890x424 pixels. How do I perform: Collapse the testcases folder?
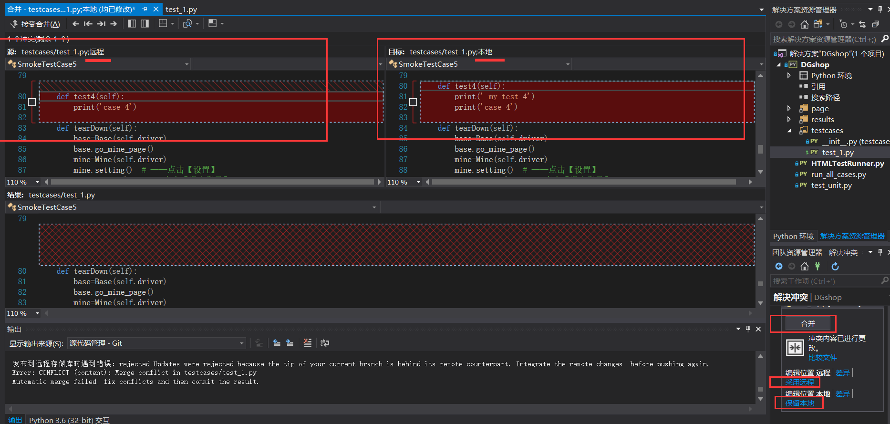[x=789, y=130]
